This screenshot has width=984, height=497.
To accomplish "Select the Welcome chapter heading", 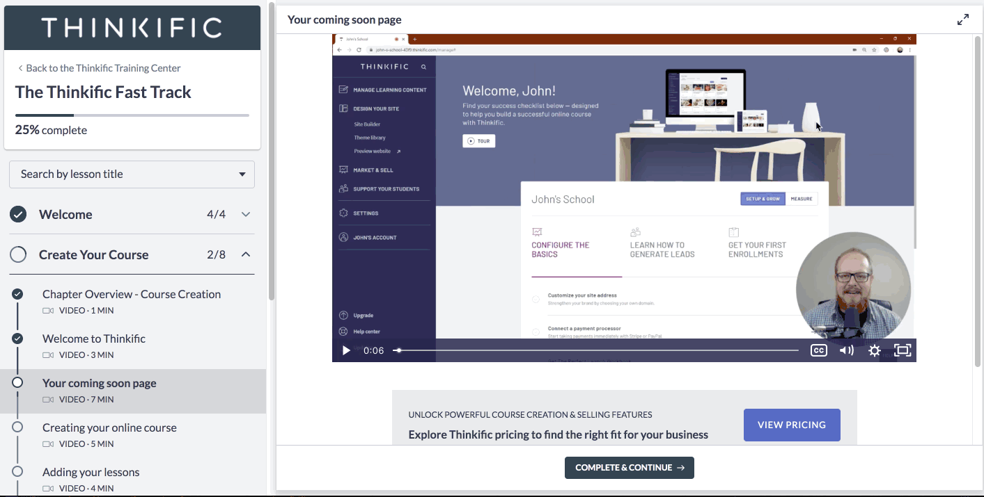I will point(65,214).
